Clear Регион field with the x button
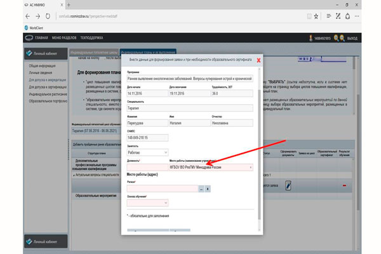381x254 pixels. tap(208, 189)
